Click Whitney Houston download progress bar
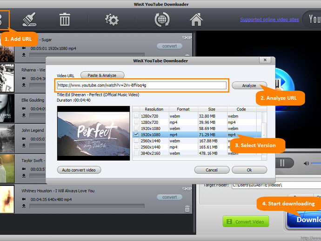This screenshot has width=321, height=241. (x=87, y=206)
